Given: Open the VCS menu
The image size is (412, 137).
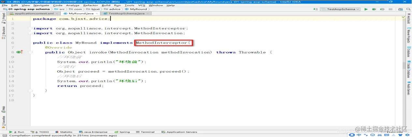Looking at the screenshot, I should [141, 5].
